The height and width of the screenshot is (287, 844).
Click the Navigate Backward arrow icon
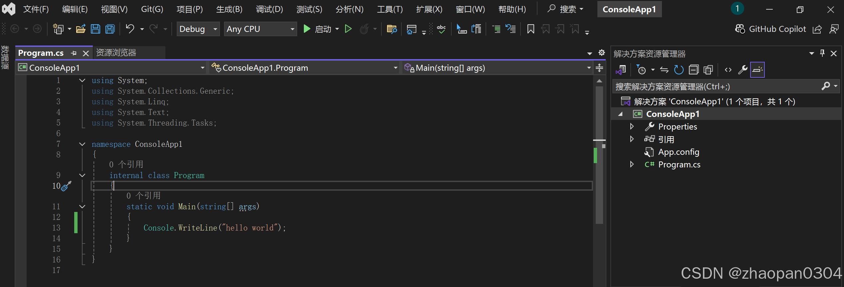coord(15,29)
